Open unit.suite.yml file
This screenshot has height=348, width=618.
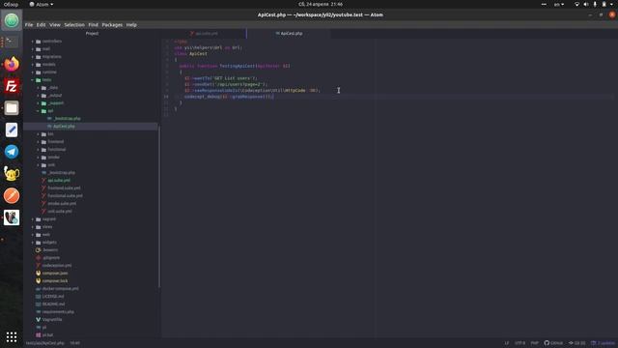pos(60,211)
